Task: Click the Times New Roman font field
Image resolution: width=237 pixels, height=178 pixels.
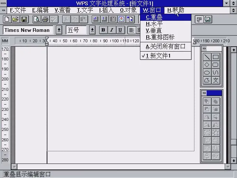Action: [x=28, y=30]
